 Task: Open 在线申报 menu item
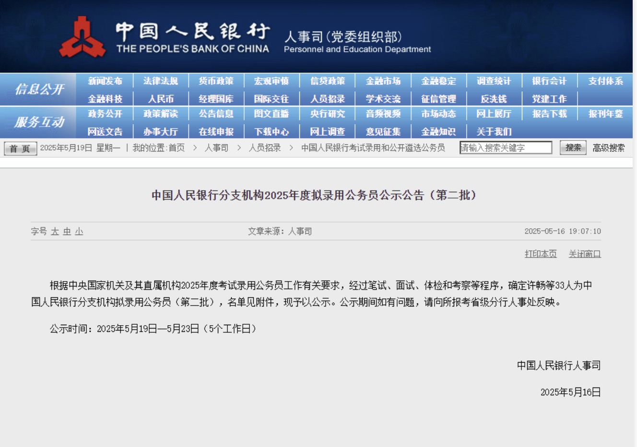coord(216,131)
